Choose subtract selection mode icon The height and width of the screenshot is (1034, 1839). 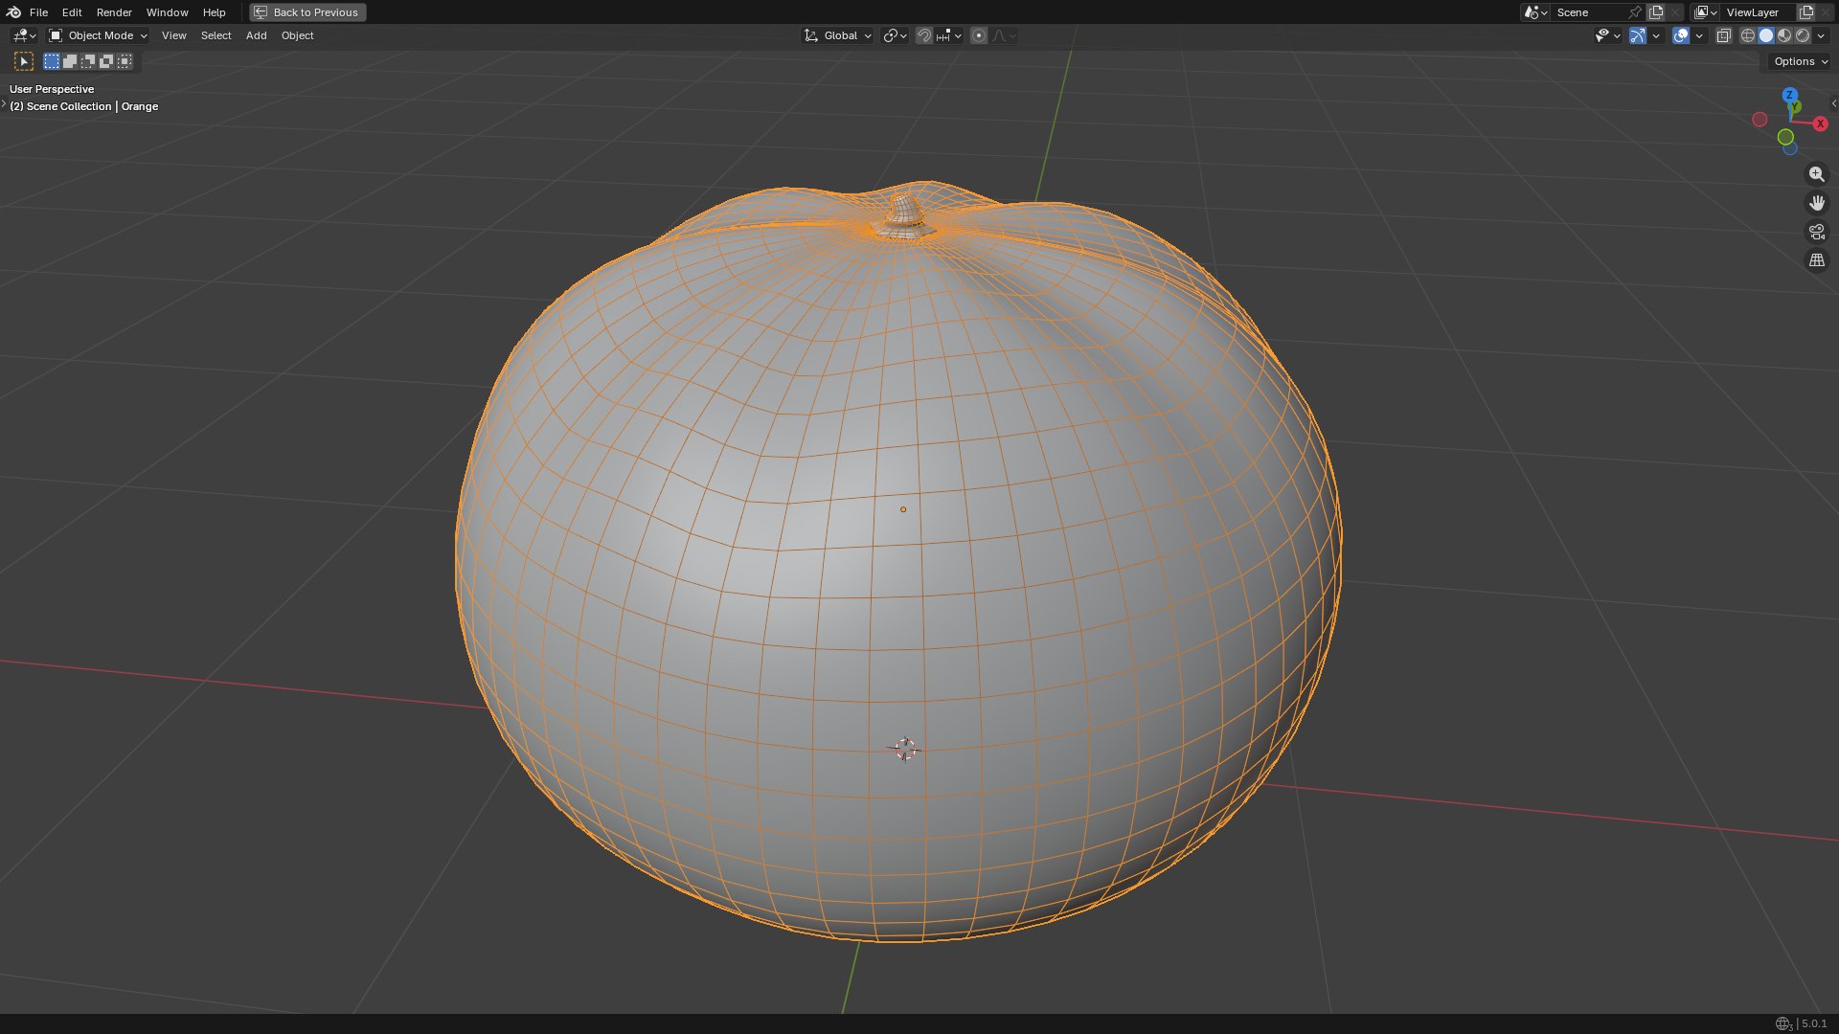tap(88, 61)
